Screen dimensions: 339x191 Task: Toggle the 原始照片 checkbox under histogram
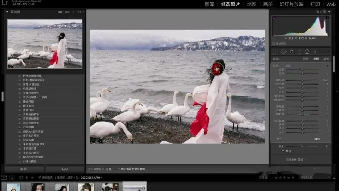click(274, 44)
